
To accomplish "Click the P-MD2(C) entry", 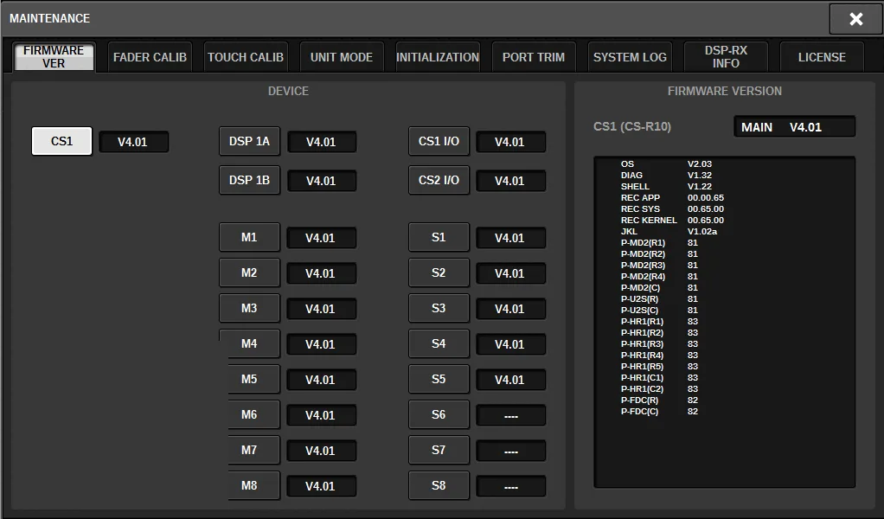I will pyautogui.click(x=659, y=288).
